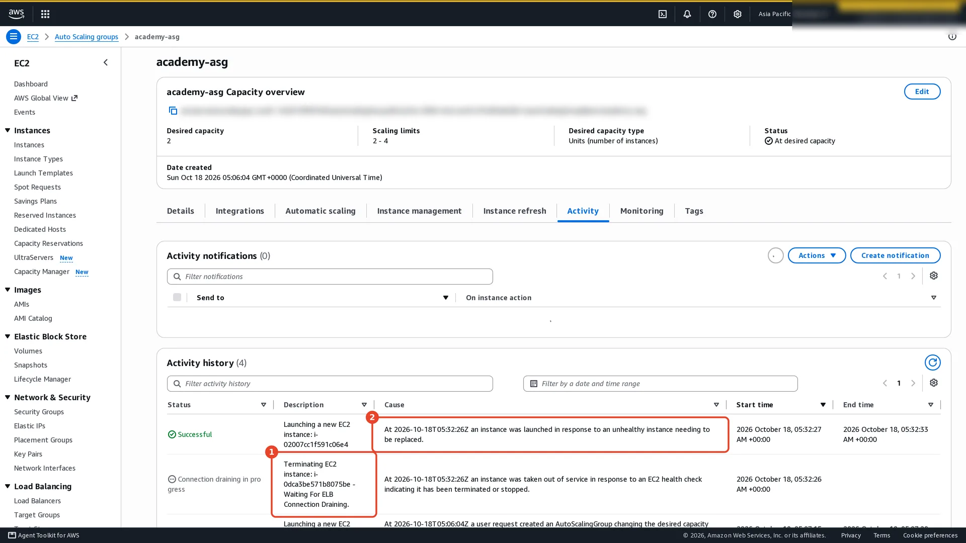Open Launch Templates in the sidebar
This screenshot has width=966, height=543.
point(43,173)
